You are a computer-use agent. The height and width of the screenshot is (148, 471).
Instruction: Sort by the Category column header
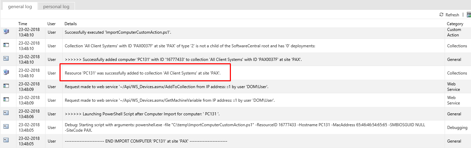click(455, 24)
